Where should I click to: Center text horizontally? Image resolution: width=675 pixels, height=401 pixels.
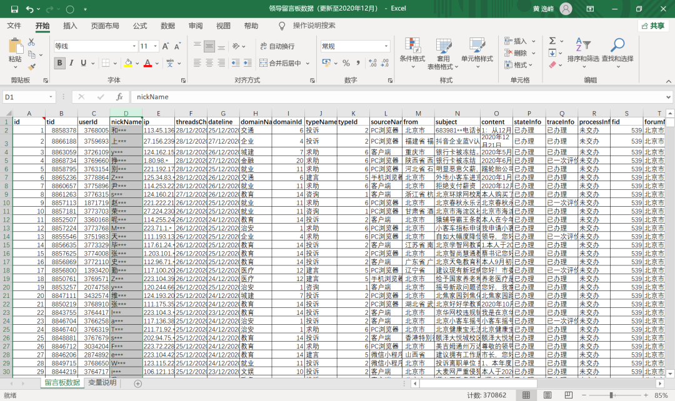click(x=209, y=63)
